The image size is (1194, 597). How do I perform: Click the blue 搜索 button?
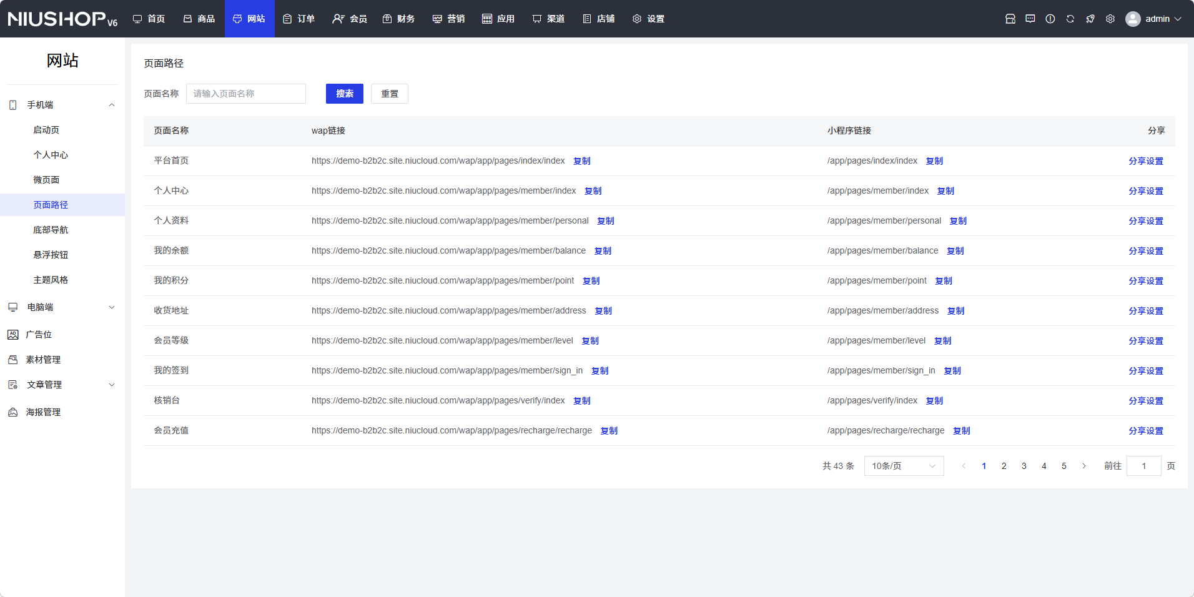click(x=344, y=94)
